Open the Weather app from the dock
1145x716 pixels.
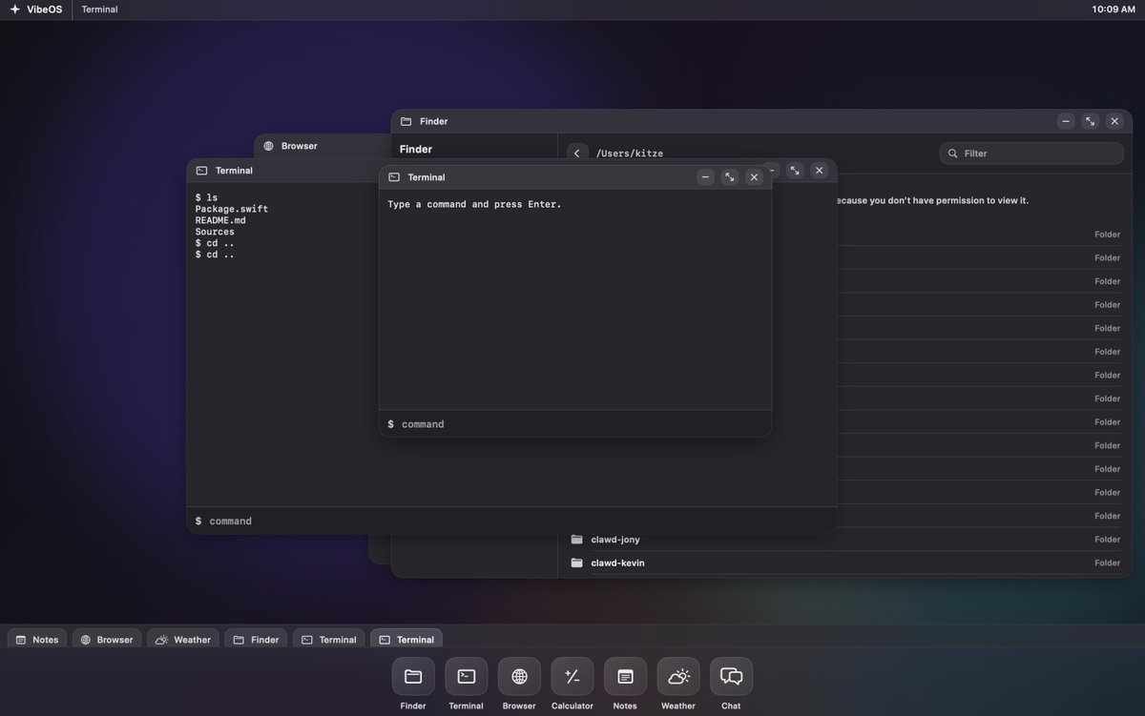click(677, 676)
